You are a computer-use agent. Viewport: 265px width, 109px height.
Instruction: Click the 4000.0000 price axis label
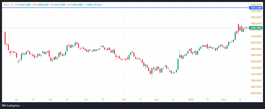pos(256,49)
